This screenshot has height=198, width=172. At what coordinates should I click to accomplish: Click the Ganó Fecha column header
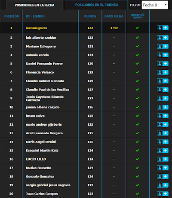pyautogui.click(x=114, y=16)
